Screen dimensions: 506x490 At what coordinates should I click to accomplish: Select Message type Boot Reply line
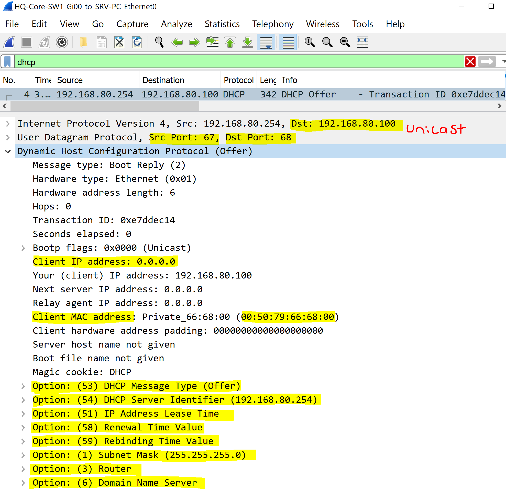pyautogui.click(x=109, y=165)
